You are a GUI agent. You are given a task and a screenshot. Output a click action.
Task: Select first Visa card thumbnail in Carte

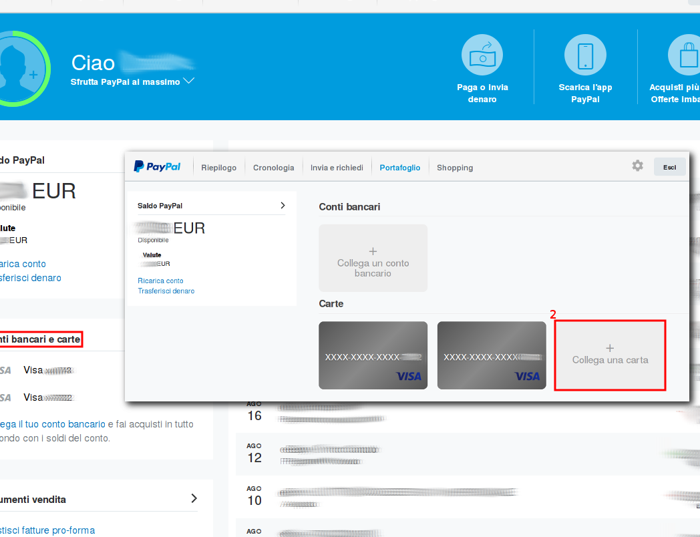[x=373, y=355]
